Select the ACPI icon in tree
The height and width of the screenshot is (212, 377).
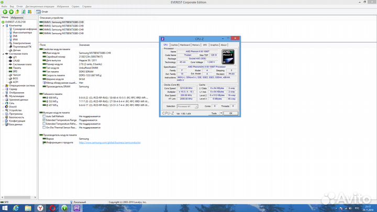pos(10,82)
